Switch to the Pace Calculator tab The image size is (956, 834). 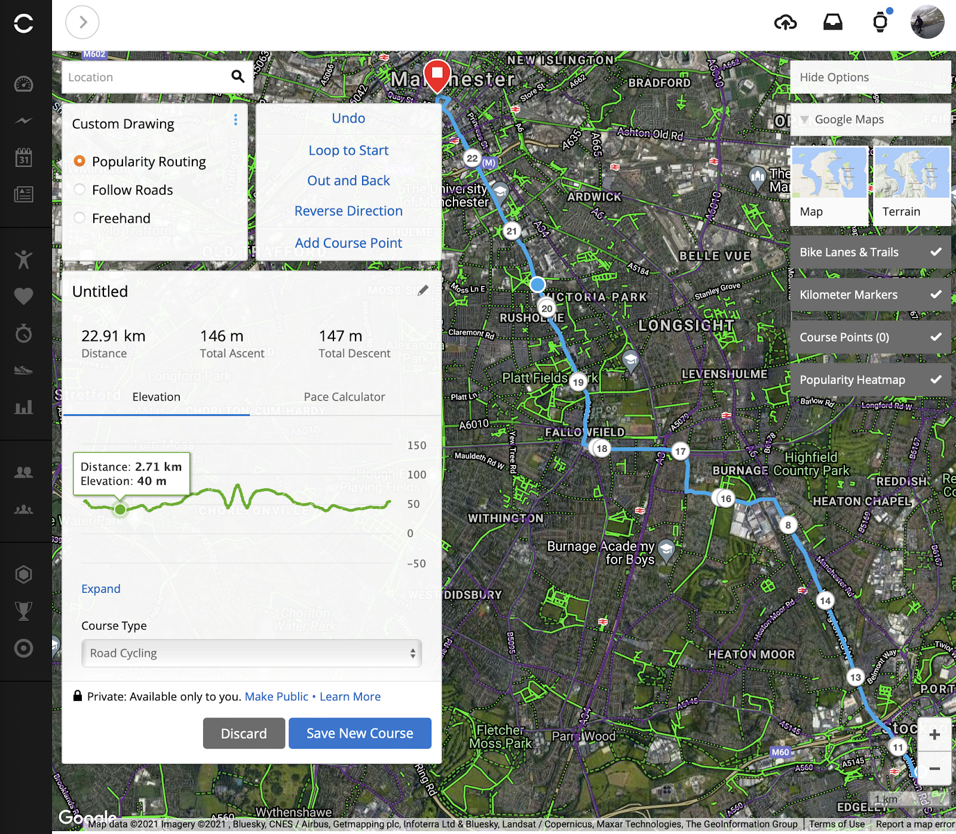click(345, 397)
